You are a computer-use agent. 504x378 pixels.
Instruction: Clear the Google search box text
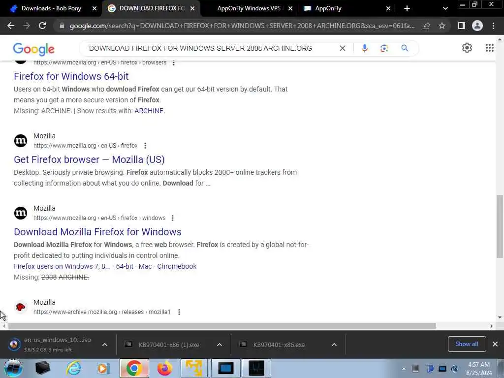(x=343, y=48)
